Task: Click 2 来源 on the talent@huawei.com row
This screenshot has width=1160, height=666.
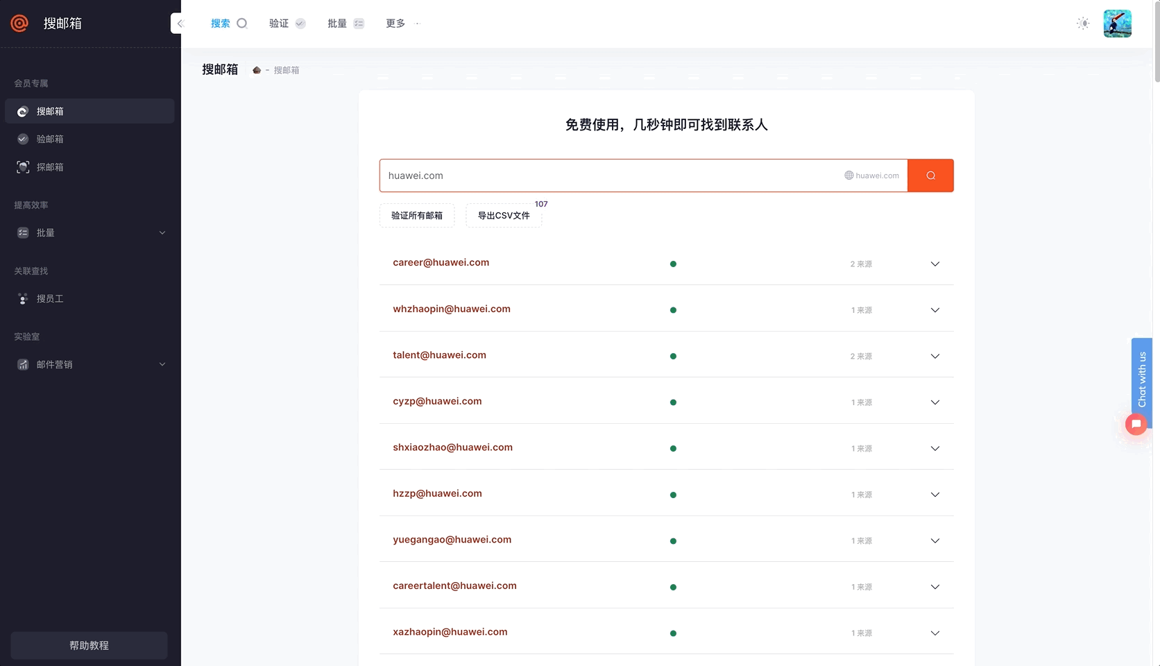Action: tap(861, 356)
